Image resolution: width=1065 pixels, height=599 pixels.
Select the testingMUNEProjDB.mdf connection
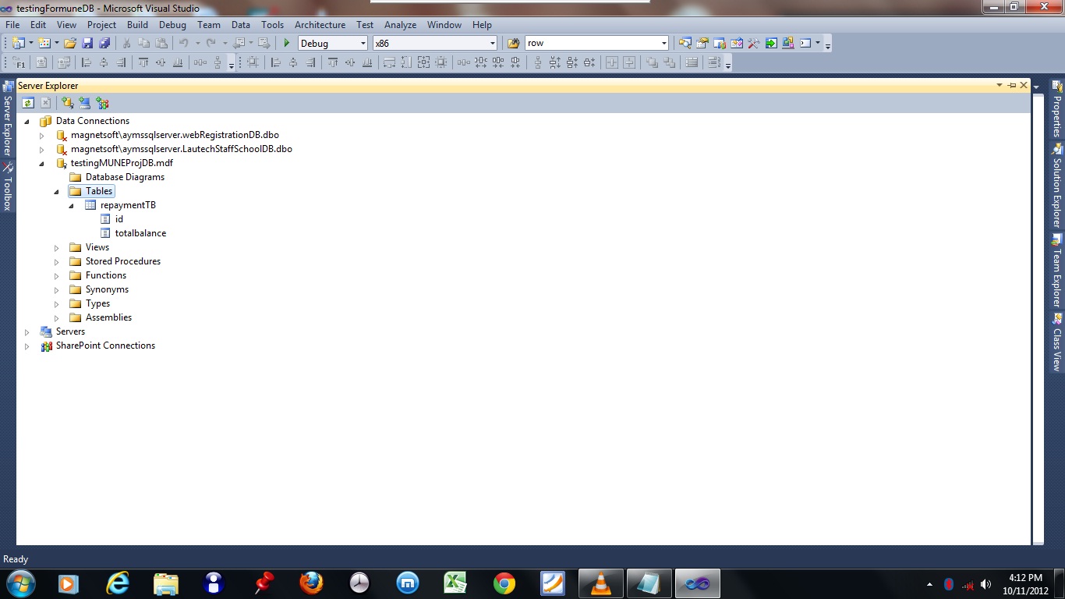pyautogui.click(x=122, y=163)
